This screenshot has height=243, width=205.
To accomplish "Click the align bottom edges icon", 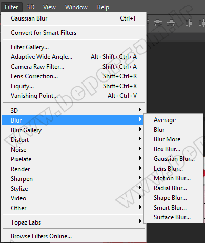I will coord(171,23).
